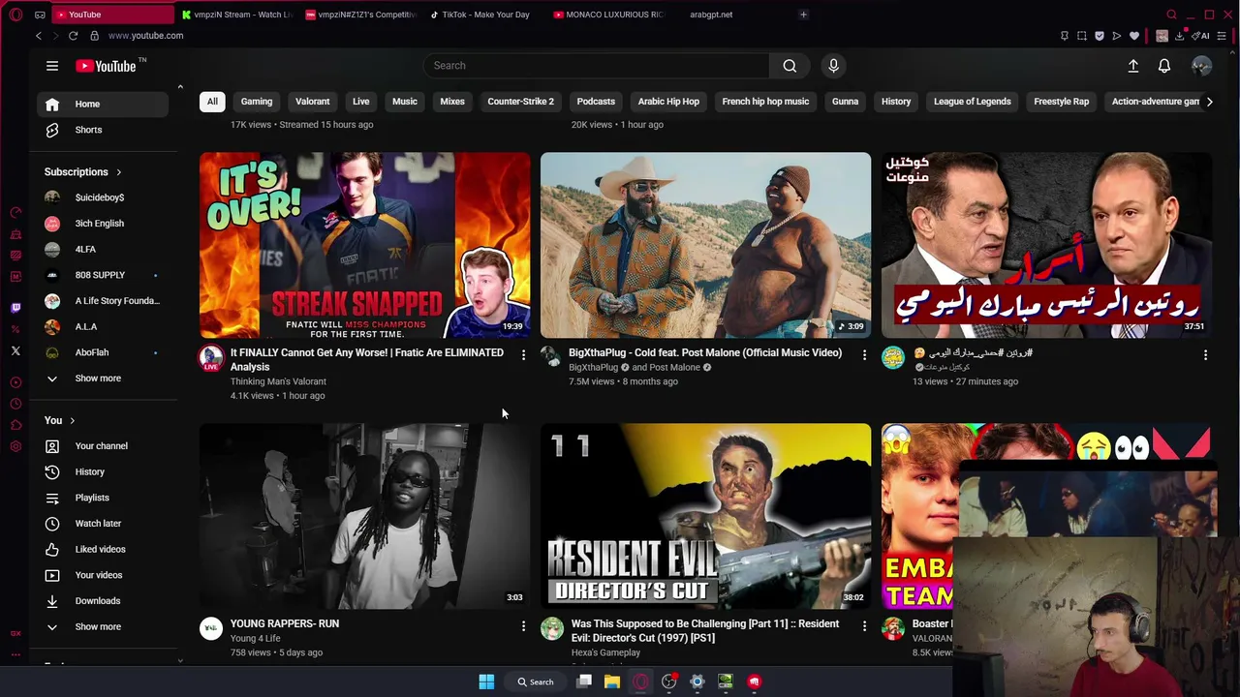This screenshot has height=697, width=1240.
Task: Open options for BigXthaPlug Cold video
Action: pos(864,355)
